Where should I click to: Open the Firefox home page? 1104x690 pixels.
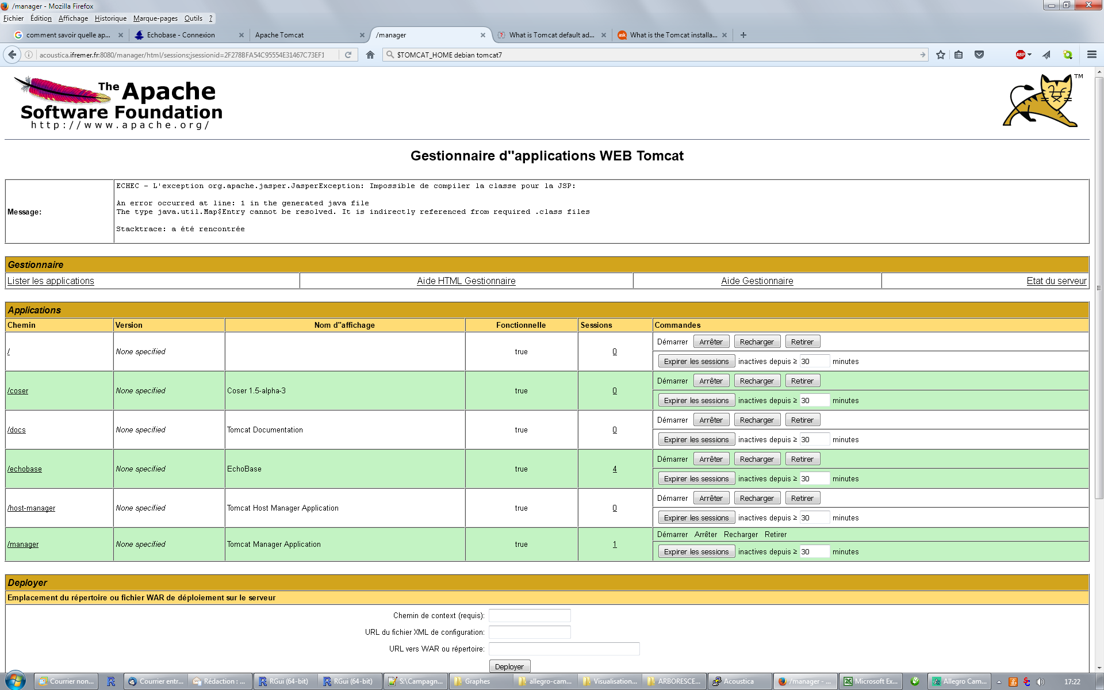coord(370,55)
